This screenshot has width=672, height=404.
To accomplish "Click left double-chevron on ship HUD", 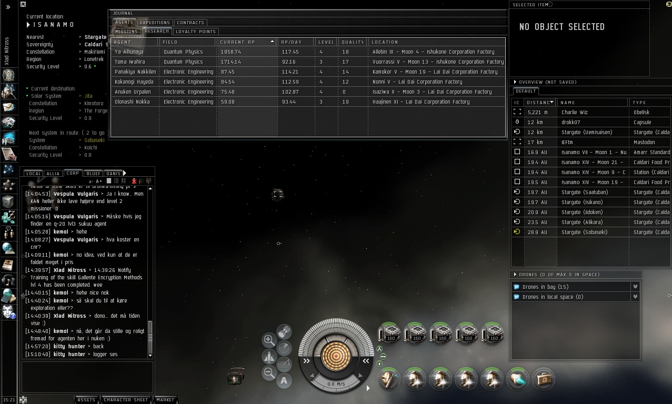I will pos(307,361).
